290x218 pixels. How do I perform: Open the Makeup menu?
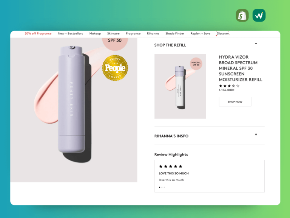click(95, 34)
